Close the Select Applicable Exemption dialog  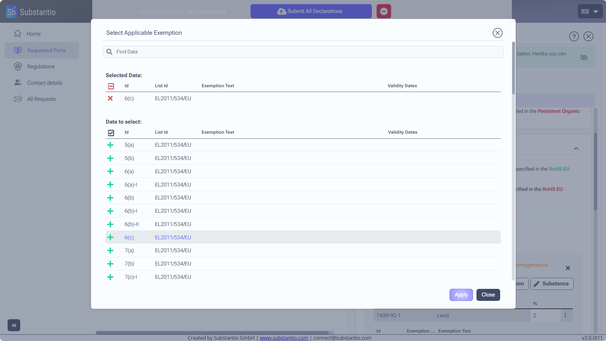pos(497,33)
